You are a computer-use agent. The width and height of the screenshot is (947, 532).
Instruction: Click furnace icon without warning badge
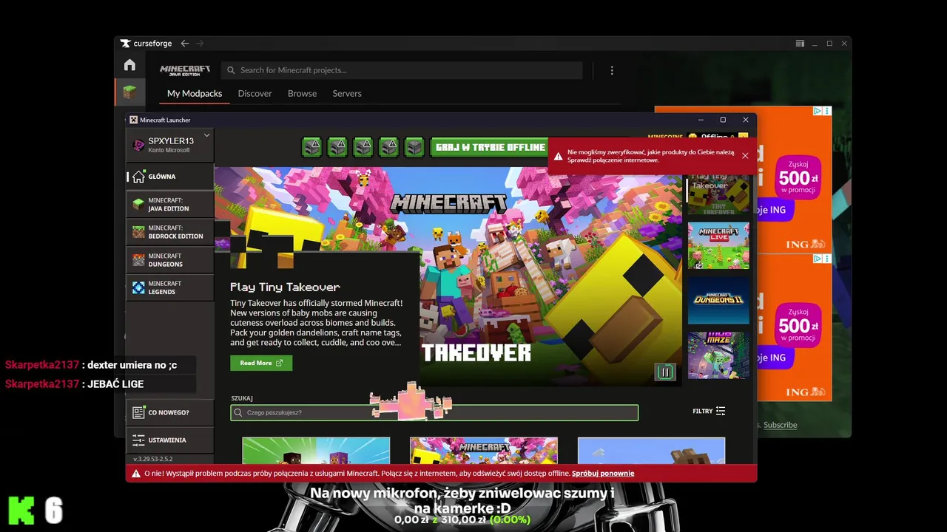[x=414, y=147]
